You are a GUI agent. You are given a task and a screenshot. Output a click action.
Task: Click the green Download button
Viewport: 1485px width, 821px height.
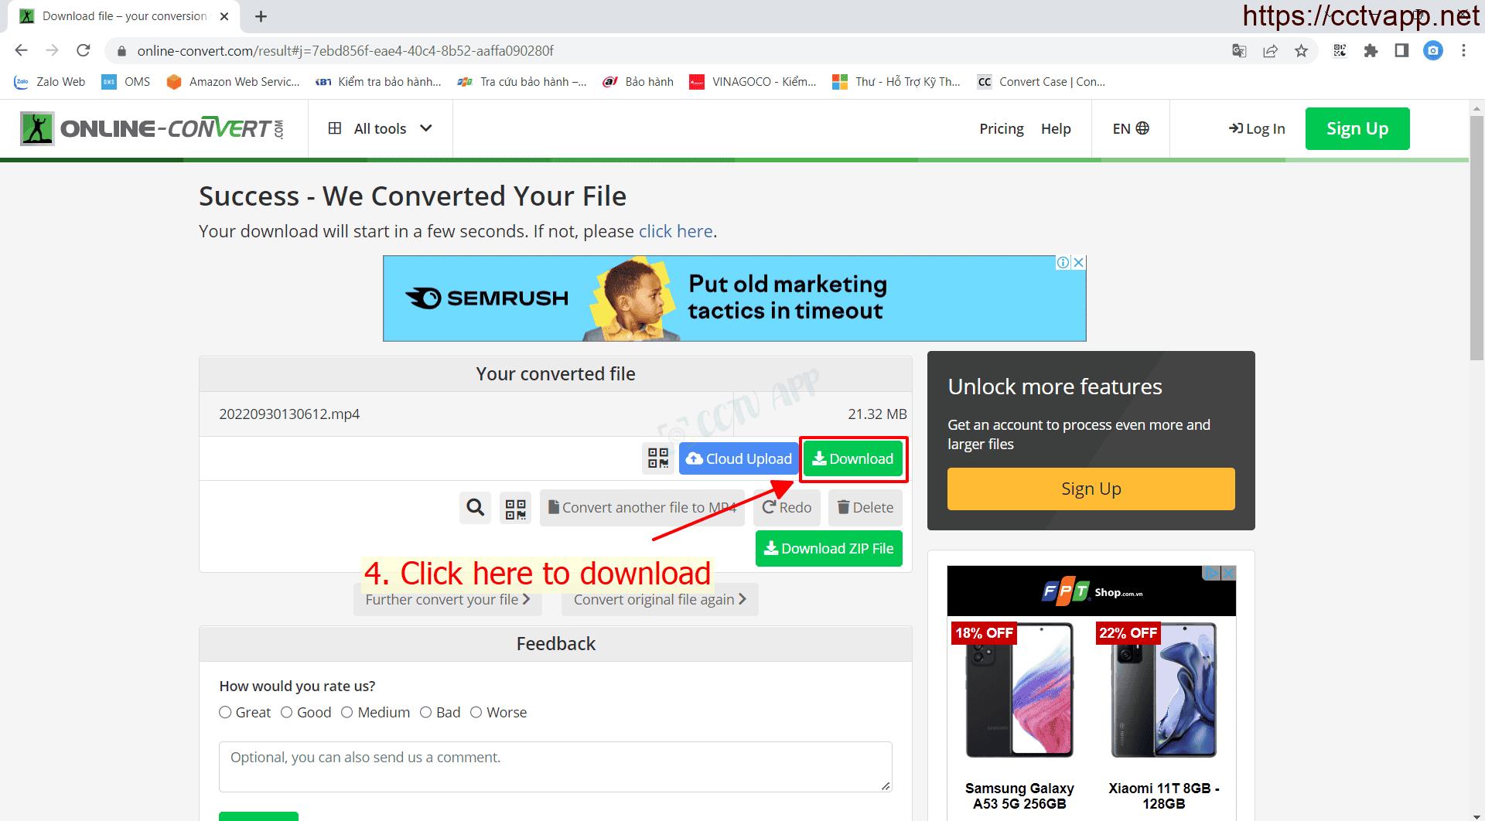[852, 458]
